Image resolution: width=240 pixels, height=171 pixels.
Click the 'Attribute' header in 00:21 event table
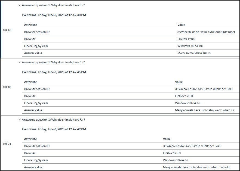30,139
